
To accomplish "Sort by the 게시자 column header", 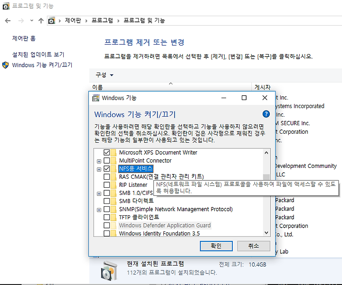I will click(x=262, y=87).
